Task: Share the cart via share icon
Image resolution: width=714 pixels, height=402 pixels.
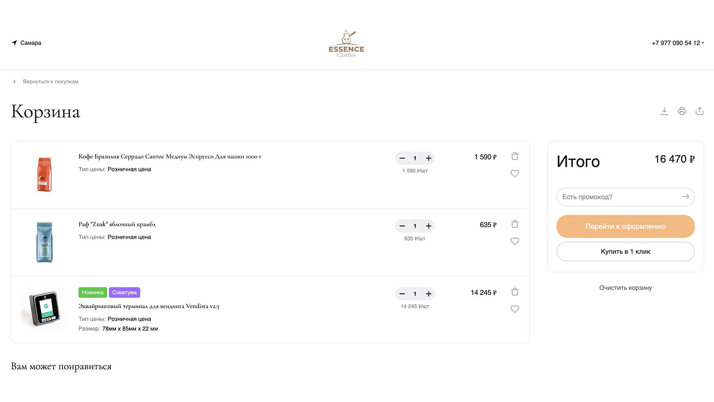Action: 699,111
